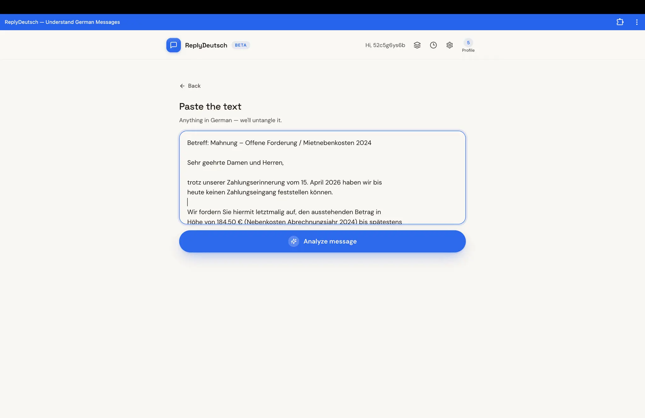Click the 'Anything in German' subtitle
The width and height of the screenshot is (645, 418).
pos(230,120)
